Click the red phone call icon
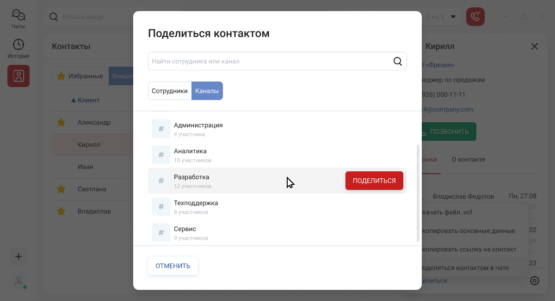Screen dimensions: 555x301 click(475, 17)
